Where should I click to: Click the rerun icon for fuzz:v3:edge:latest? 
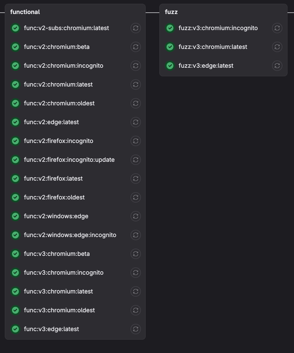[277, 66]
